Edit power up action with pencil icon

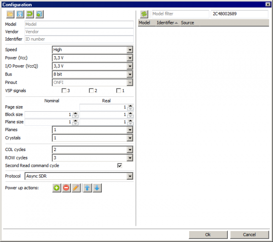click(76, 188)
